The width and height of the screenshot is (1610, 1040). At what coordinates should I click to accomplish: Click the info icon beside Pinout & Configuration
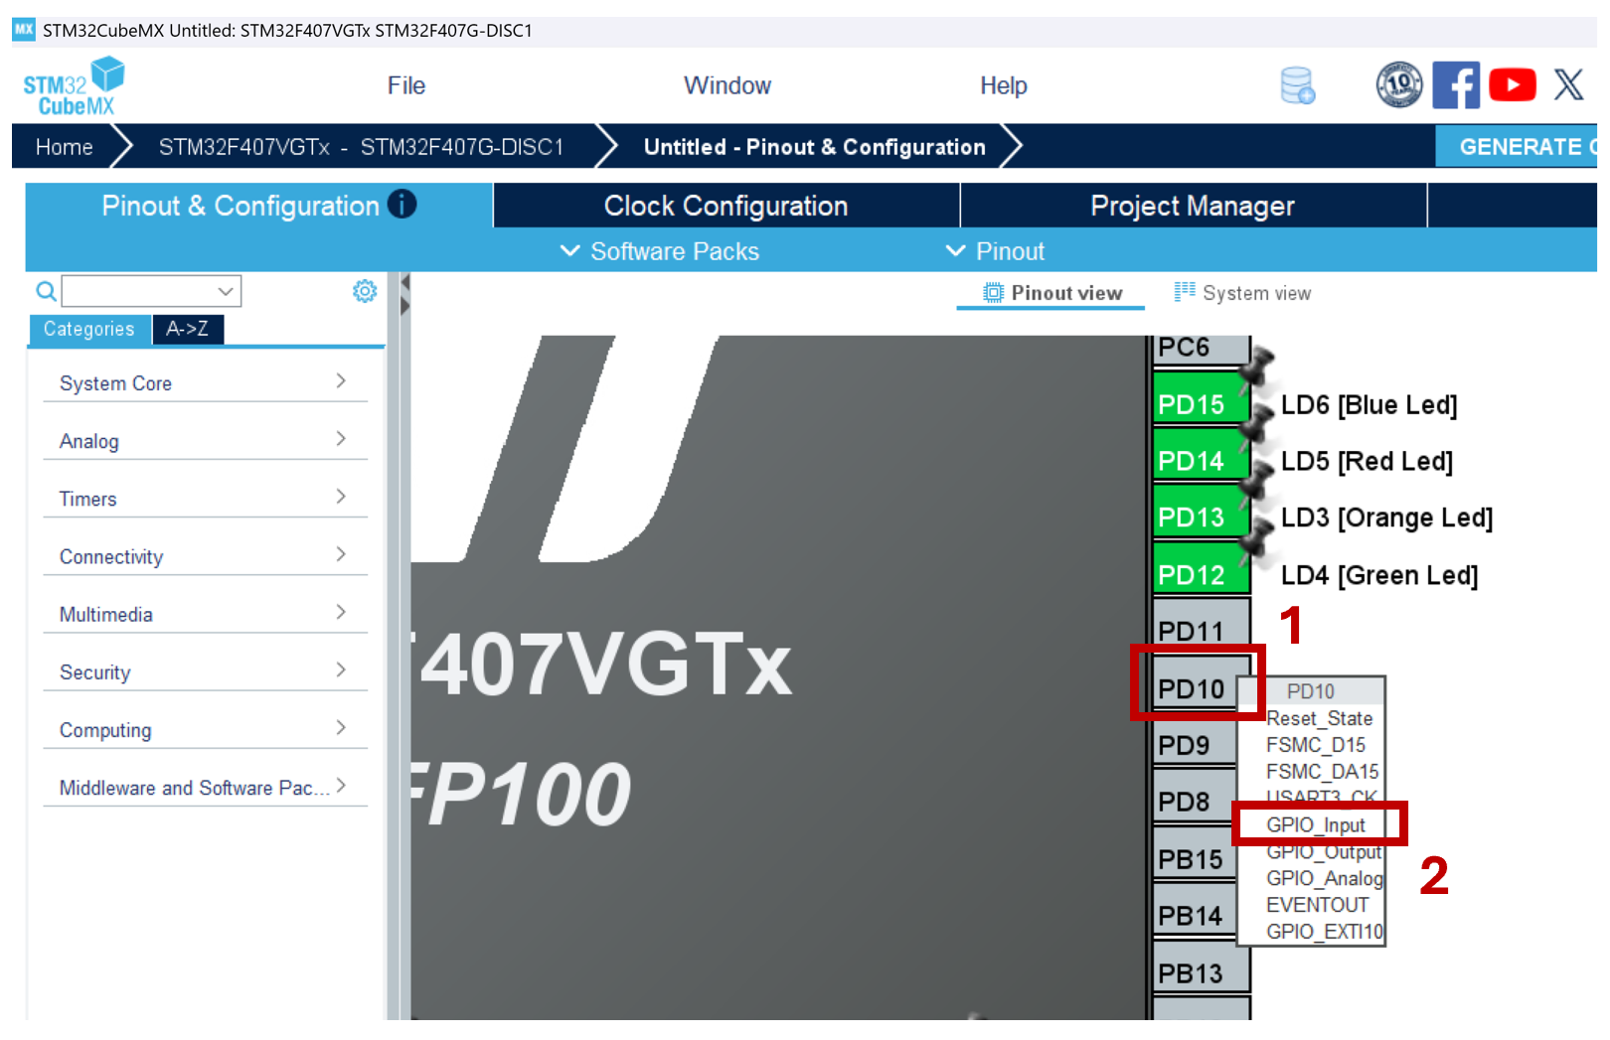click(x=402, y=204)
